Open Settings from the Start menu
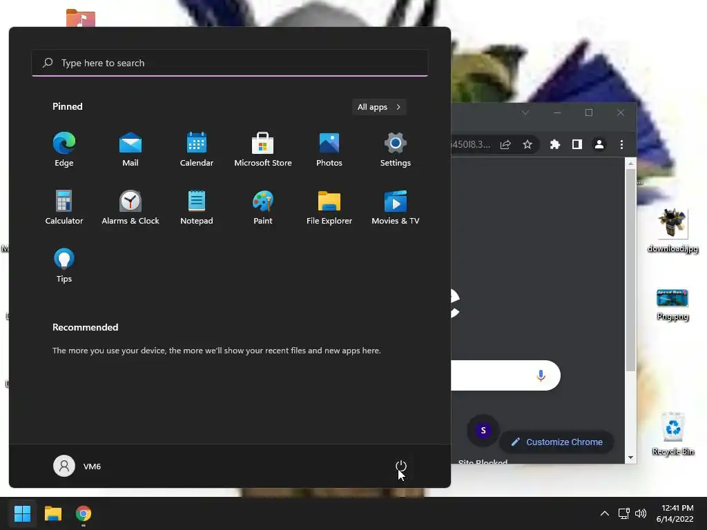Image resolution: width=707 pixels, height=530 pixels. [396, 150]
